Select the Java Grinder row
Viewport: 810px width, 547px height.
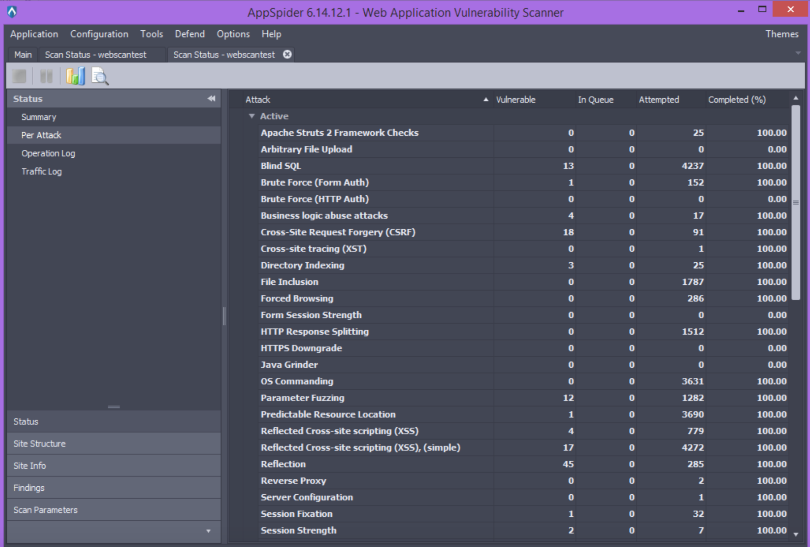[x=524, y=365]
